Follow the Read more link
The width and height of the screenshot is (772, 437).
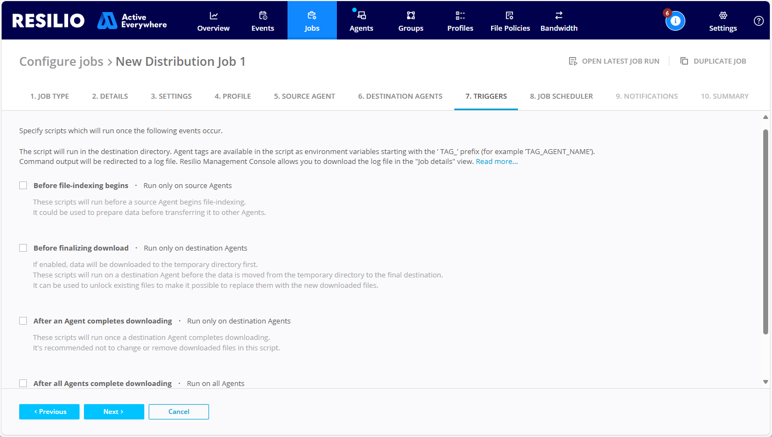497,162
